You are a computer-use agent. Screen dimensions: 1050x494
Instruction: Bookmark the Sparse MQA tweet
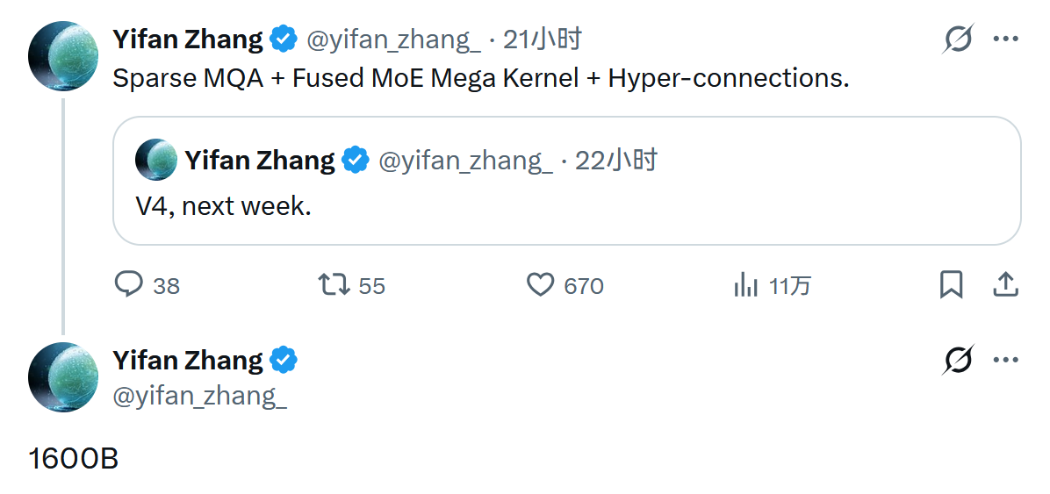click(x=951, y=284)
